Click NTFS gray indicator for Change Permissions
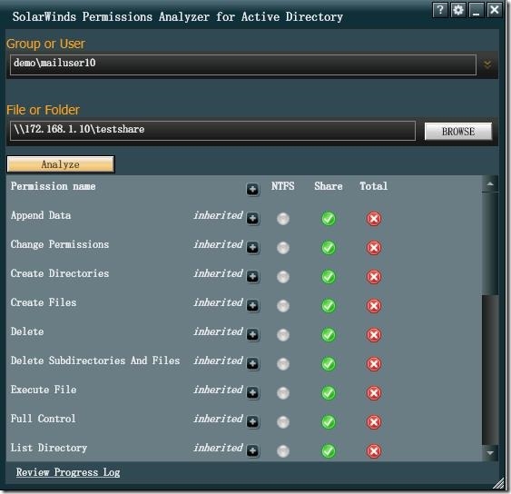The image size is (511, 494). pos(283,248)
